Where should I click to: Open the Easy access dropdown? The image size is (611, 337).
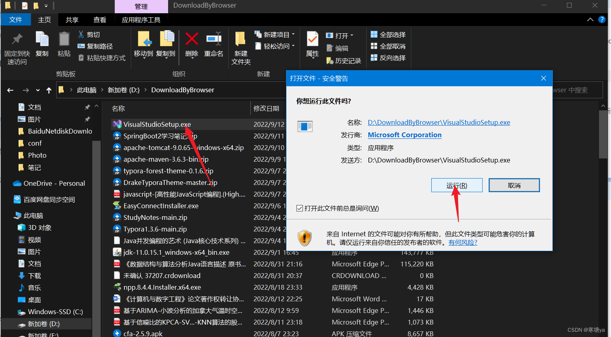pyautogui.click(x=293, y=46)
